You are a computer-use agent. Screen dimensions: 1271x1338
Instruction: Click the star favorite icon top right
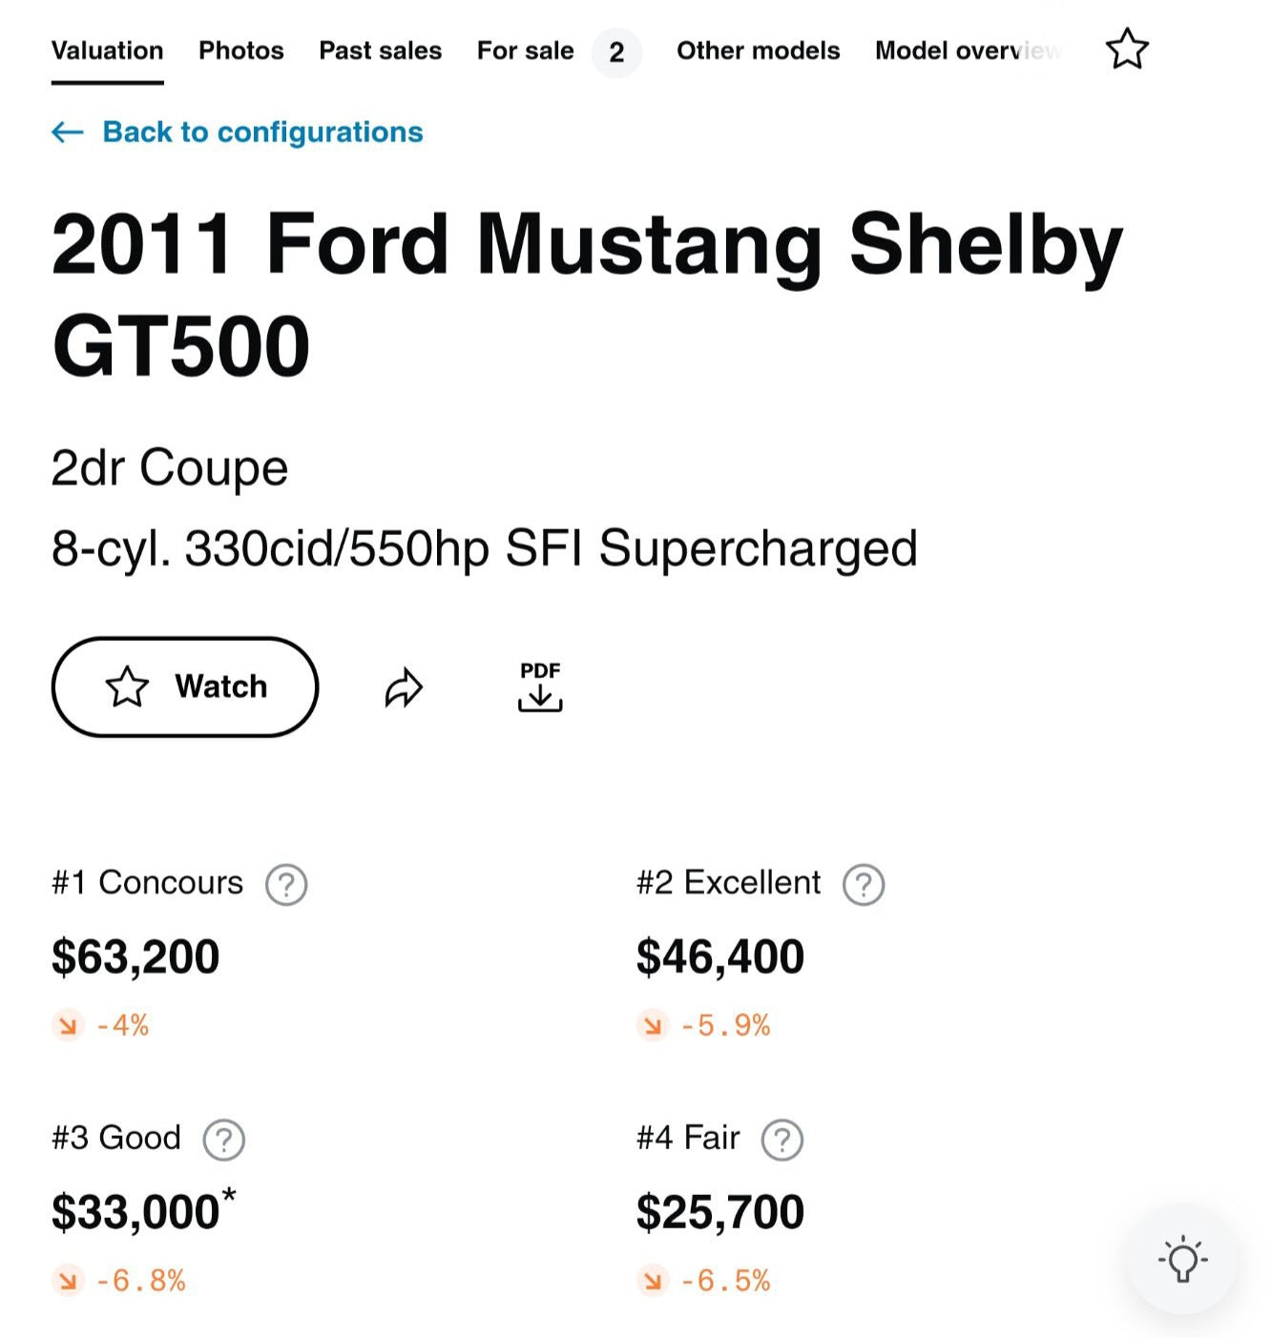pos(1127,50)
